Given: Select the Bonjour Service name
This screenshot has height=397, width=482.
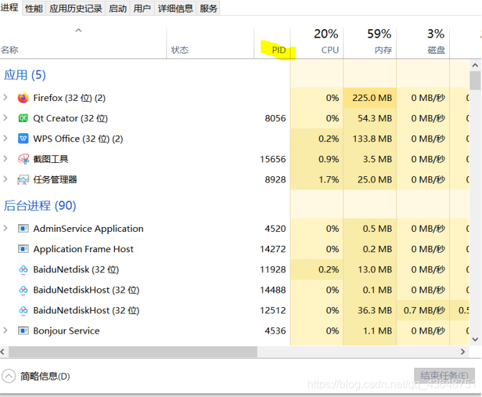Looking at the screenshot, I should tap(66, 331).
